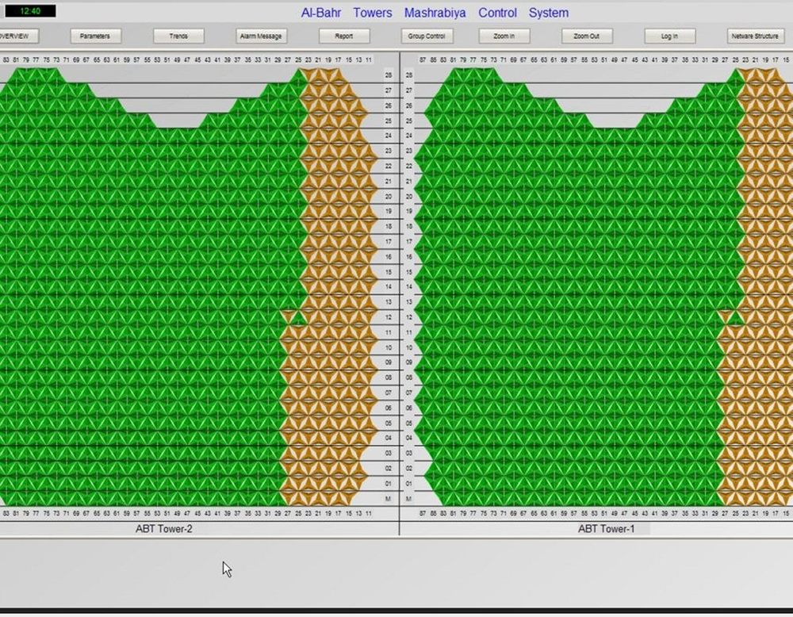The image size is (793, 617).
Task: Open the Alarm Message view
Action: 261,36
